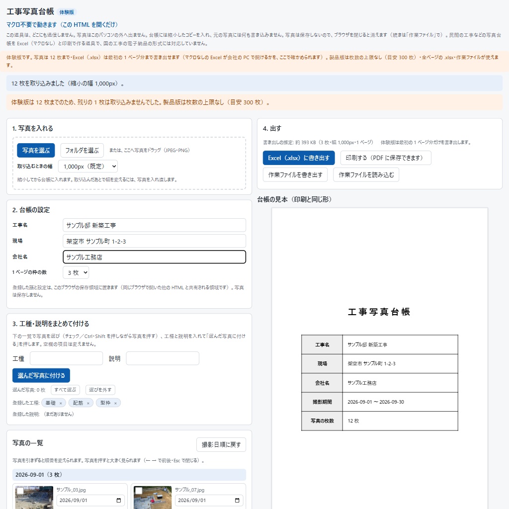Check the checkbox on サンプル_03.jpg photo
Image resolution: width=509 pixels, height=509 pixels.
tap(20, 490)
